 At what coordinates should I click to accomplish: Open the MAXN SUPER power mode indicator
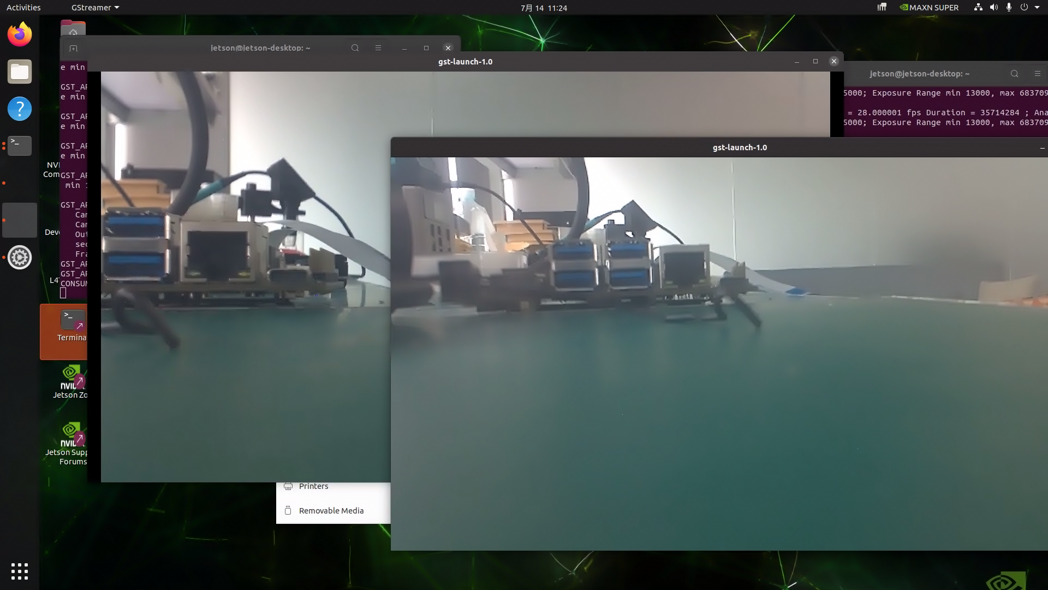pos(928,8)
